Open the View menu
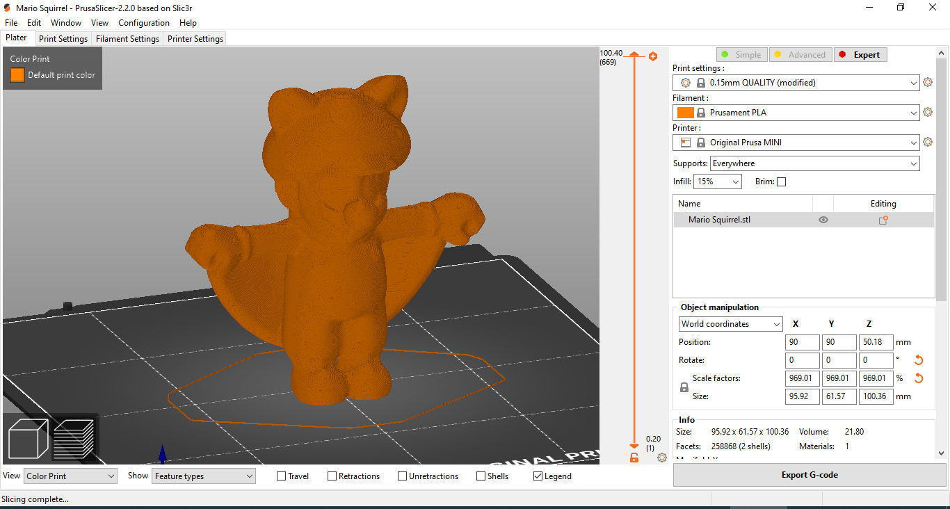Viewport: 950px width, 509px height. pyautogui.click(x=99, y=23)
